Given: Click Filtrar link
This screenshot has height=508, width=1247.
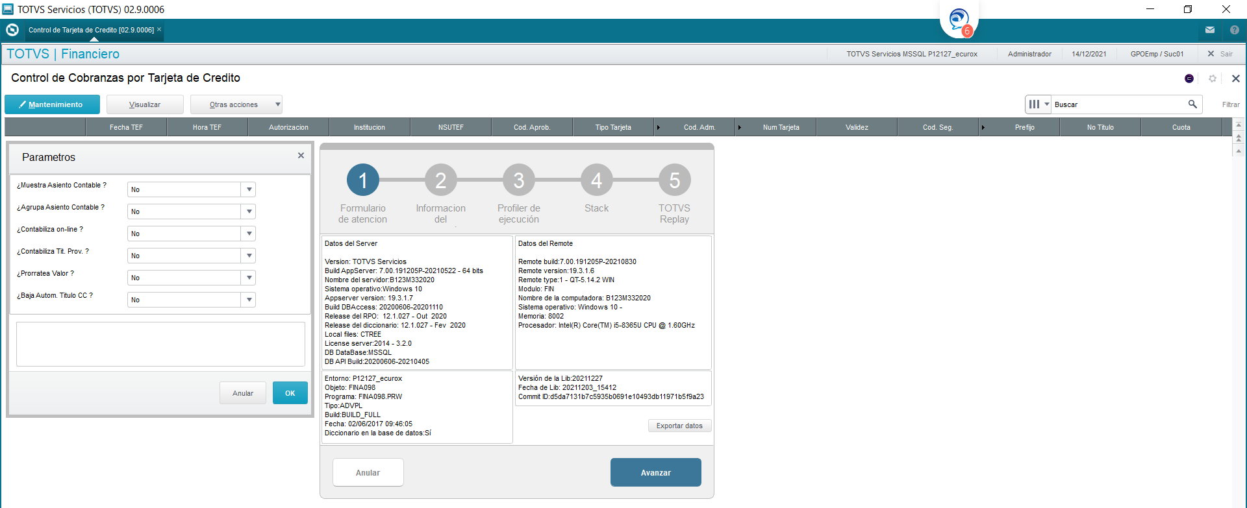Looking at the screenshot, I should (x=1231, y=104).
